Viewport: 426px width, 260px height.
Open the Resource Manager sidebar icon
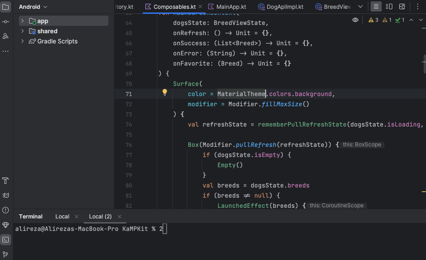[x=6, y=36]
